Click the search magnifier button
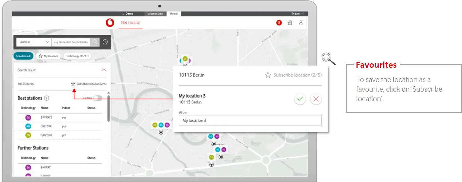The width and height of the screenshot is (462, 182). point(95,42)
